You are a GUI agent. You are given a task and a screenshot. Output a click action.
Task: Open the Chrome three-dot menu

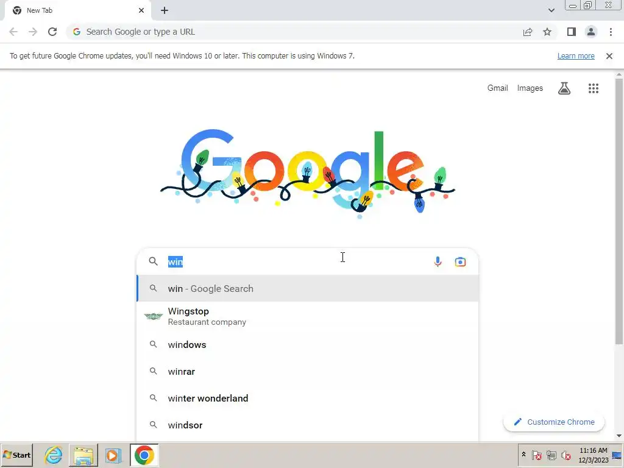[611, 32]
